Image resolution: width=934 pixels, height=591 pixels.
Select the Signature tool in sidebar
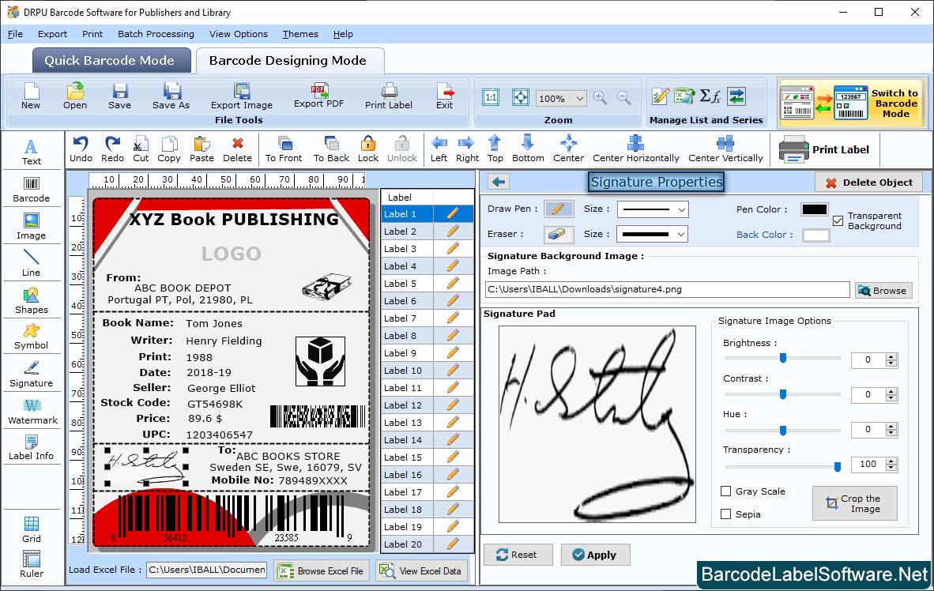[x=31, y=375]
